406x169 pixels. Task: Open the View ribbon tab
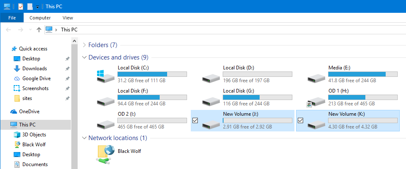[x=68, y=18]
